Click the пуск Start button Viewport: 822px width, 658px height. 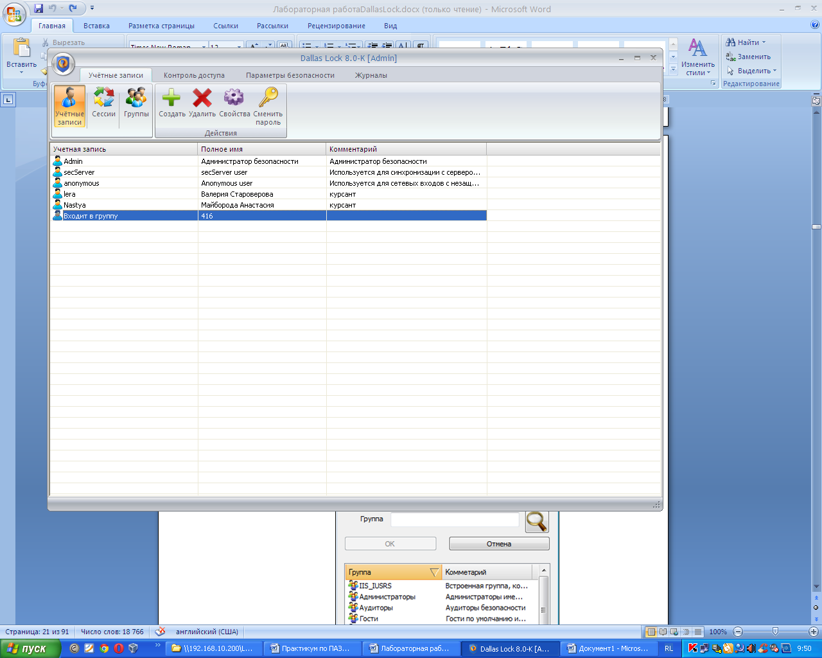tap(30, 648)
